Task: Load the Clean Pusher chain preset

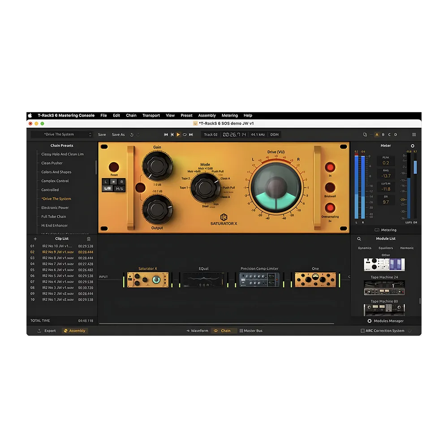Action: pos(52,163)
